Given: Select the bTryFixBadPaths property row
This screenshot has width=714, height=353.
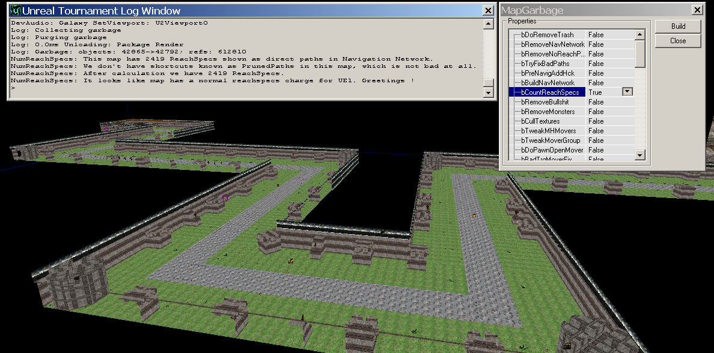Looking at the screenshot, I should tap(572, 63).
